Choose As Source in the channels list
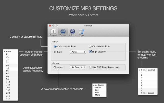164x103 pixels. coord(99,85)
